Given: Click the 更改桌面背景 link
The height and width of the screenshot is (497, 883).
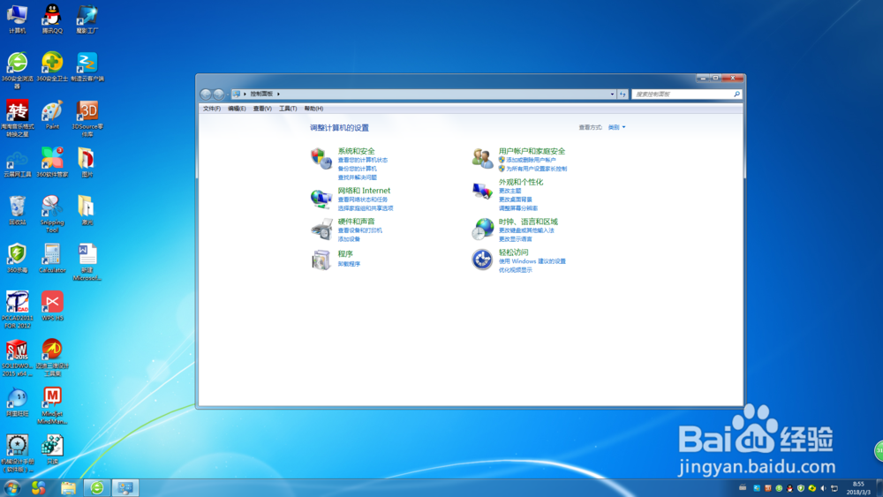Looking at the screenshot, I should 516,200.
